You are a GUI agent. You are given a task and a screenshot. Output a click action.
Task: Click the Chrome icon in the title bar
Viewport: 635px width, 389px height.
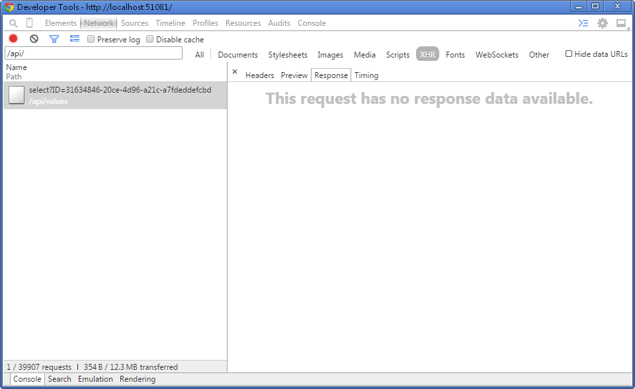pyautogui.click(x=9, y=7)
